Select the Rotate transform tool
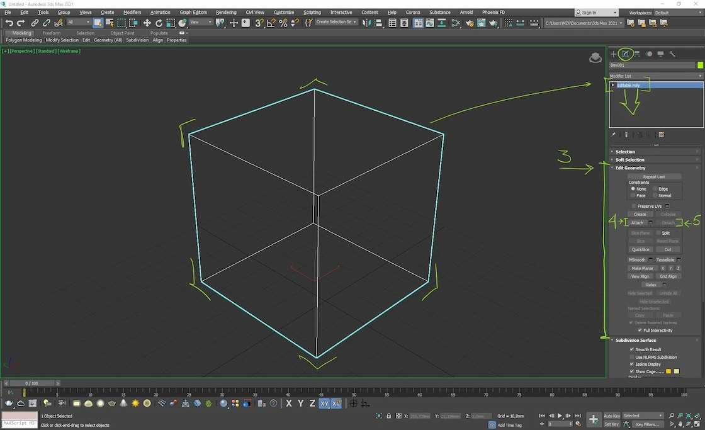Viewport: 705px width, 430px height. 158,23
